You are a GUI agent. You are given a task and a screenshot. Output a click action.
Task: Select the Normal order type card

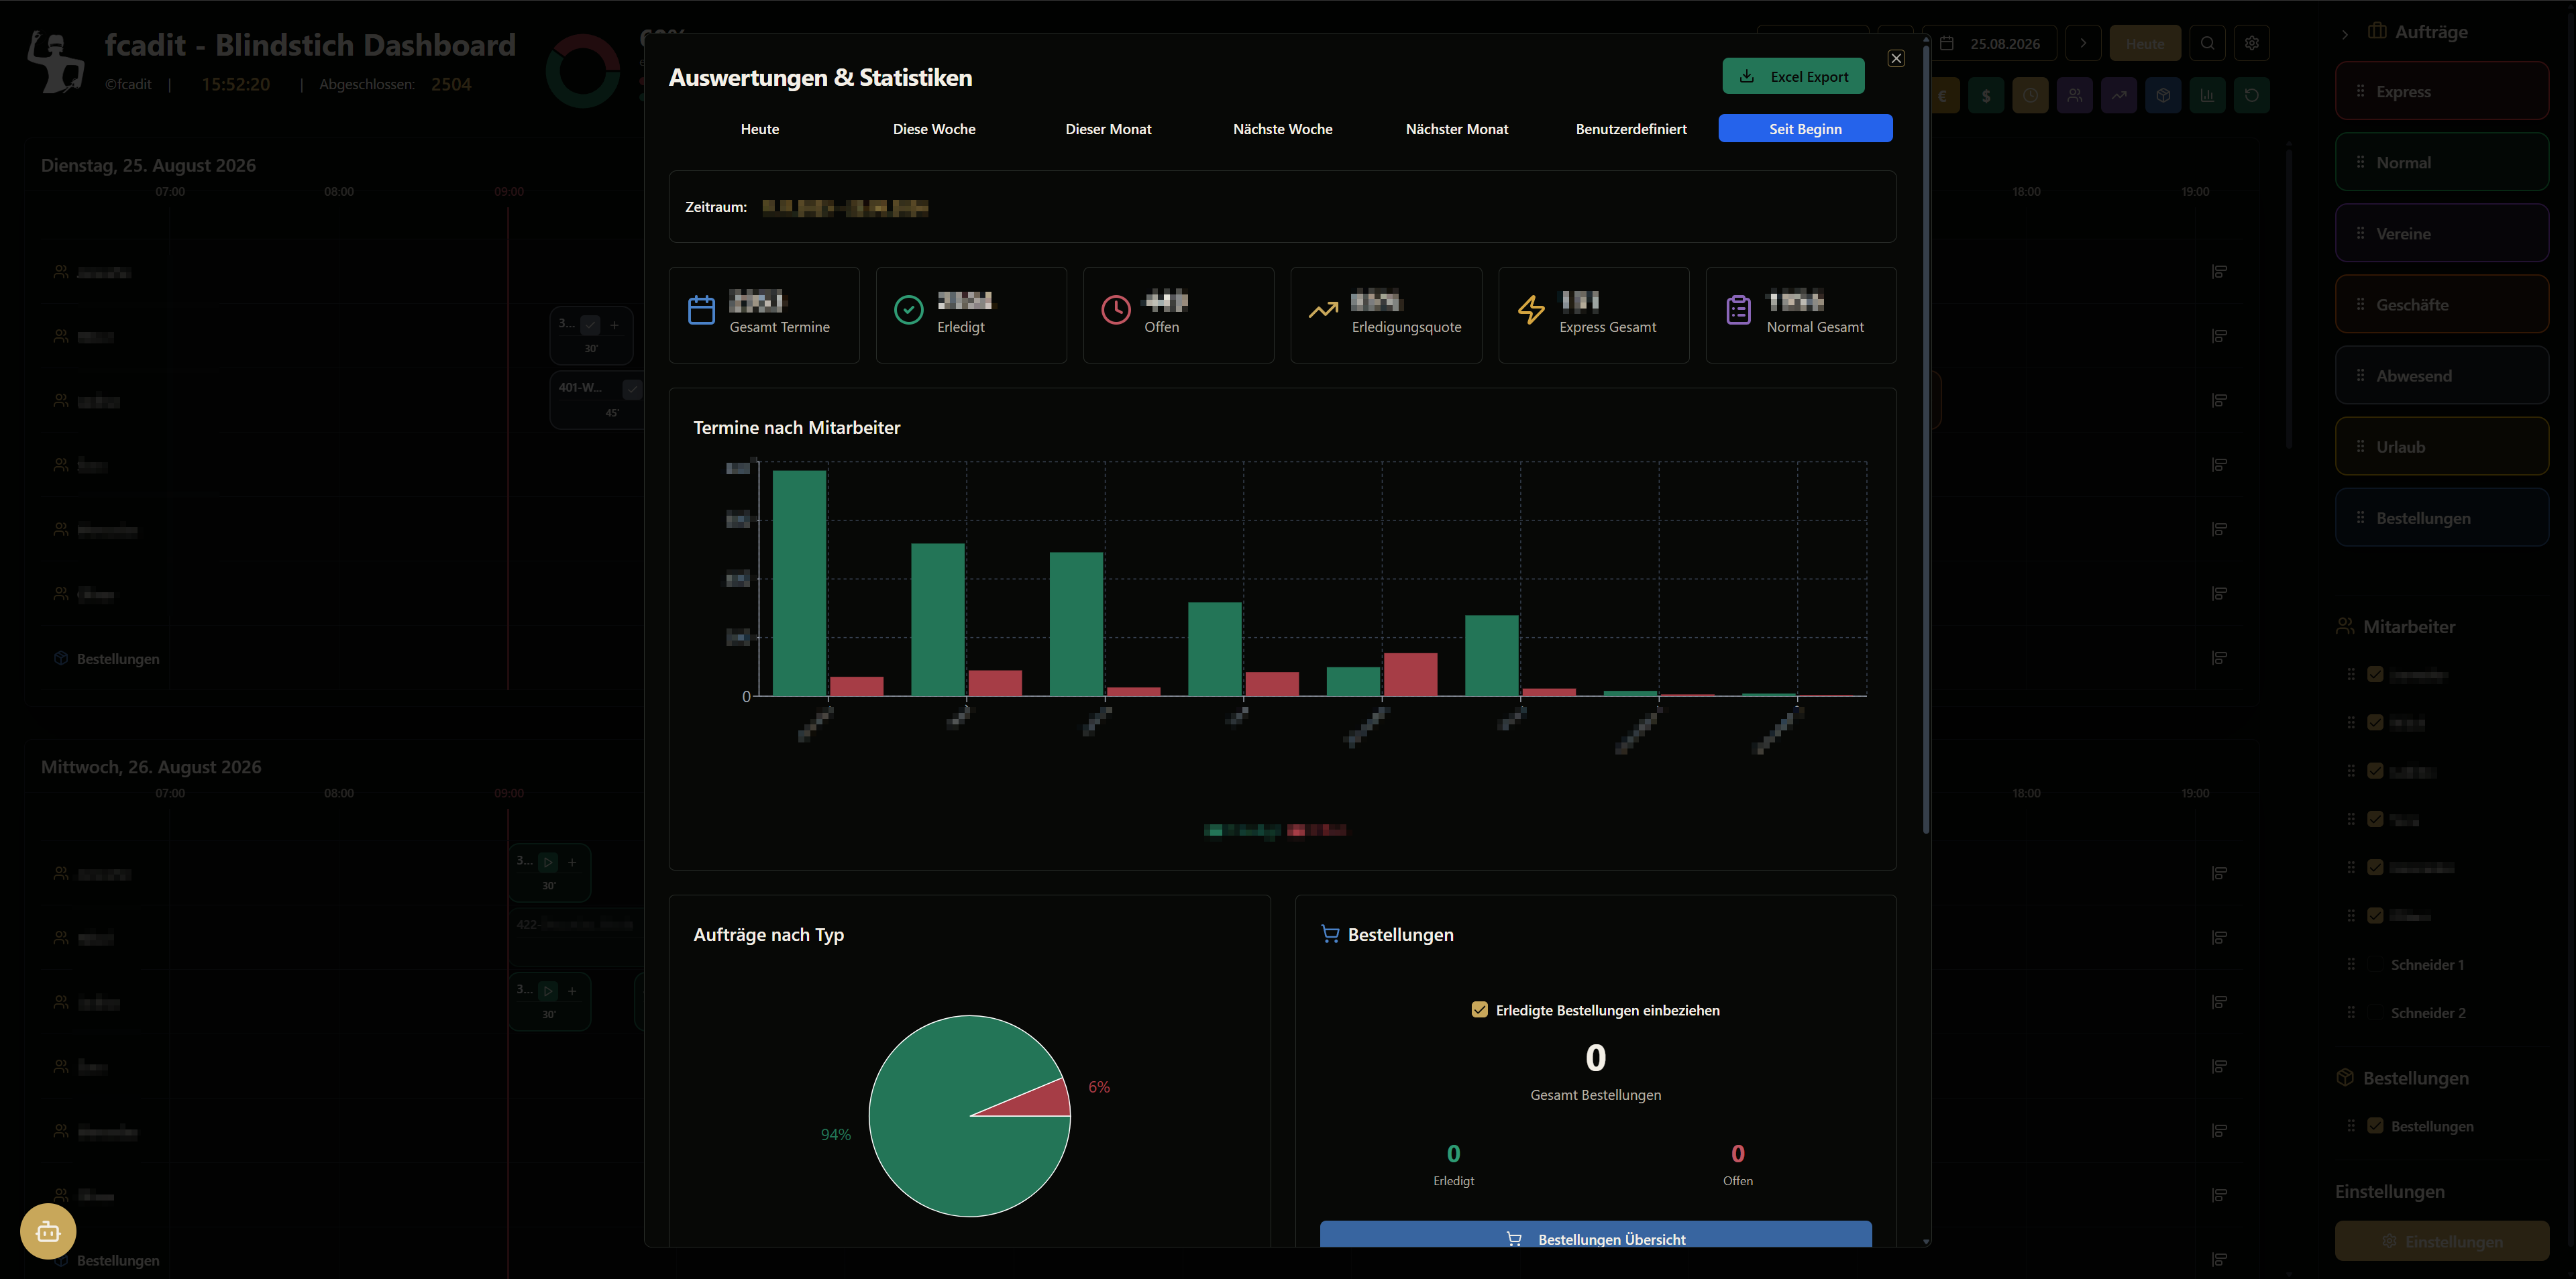click(x=2441, y=162)
